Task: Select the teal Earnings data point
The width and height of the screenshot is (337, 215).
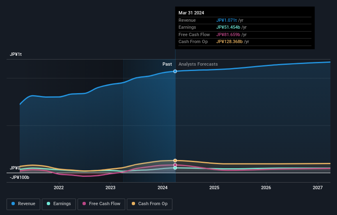Action: coord(175,168)
